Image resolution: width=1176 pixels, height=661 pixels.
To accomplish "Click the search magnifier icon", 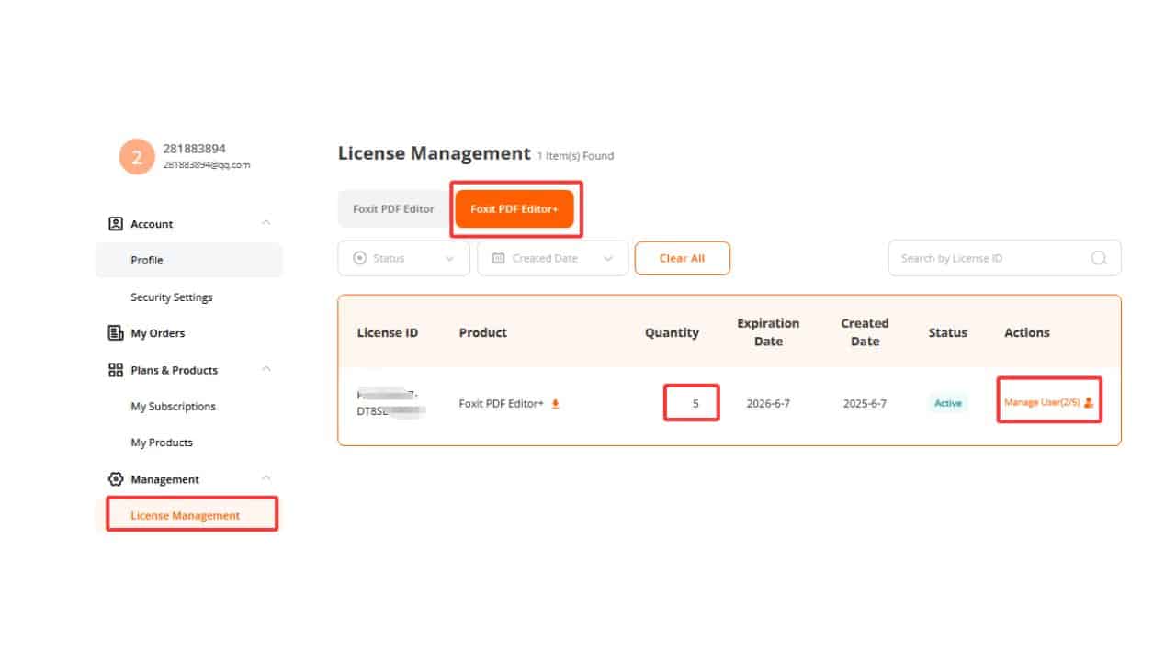I will pyautogui.click(x=1099, y=258).
